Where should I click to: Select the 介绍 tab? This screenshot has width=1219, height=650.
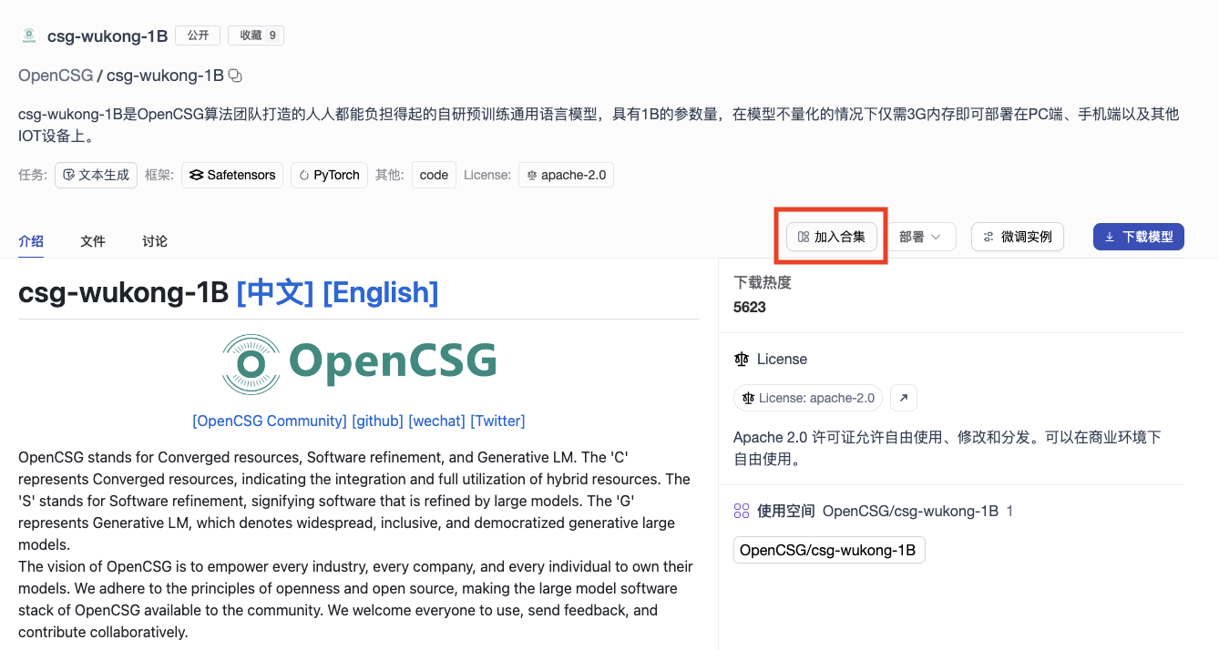pyautogui.click(x=31, y=241)
